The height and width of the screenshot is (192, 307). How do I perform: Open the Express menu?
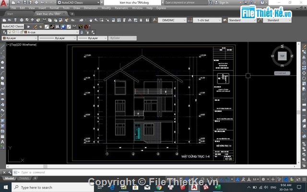coord(161,8)
